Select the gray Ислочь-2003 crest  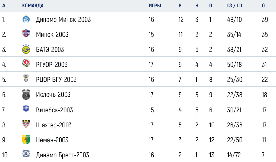tap(26, 95)
